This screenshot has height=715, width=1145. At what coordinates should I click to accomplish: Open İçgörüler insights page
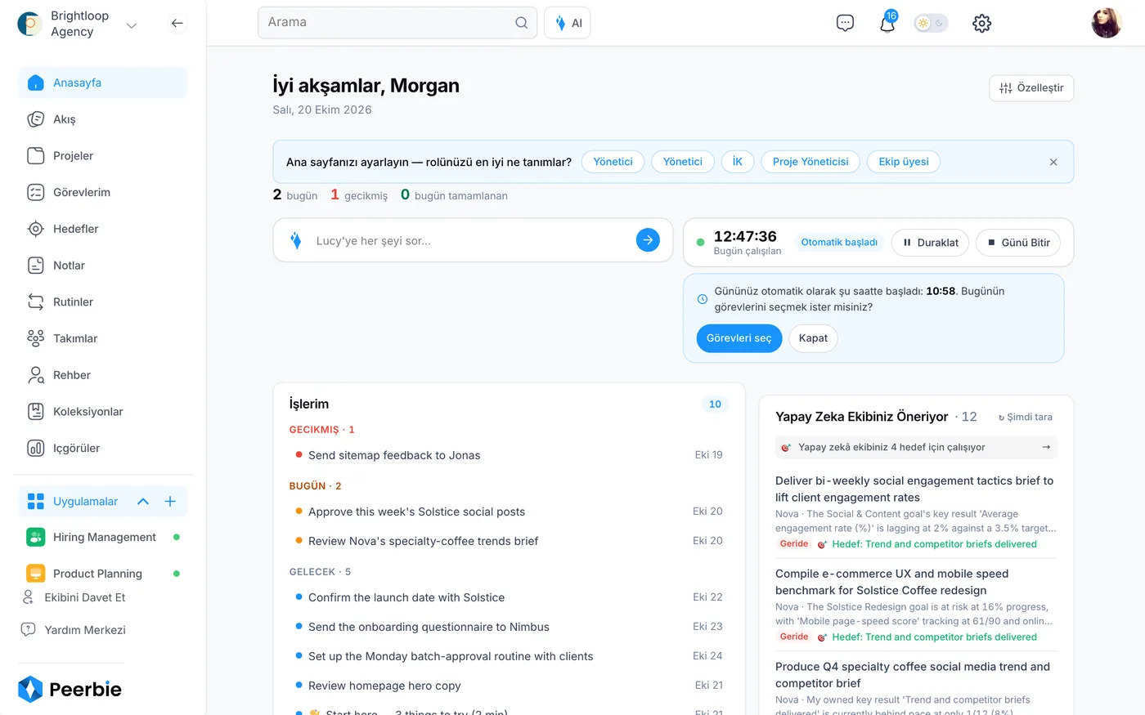point(103,449)
